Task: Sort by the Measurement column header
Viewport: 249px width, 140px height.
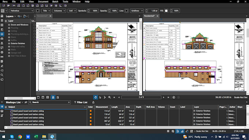Action: pyautogui.click(x=102, y=107)
